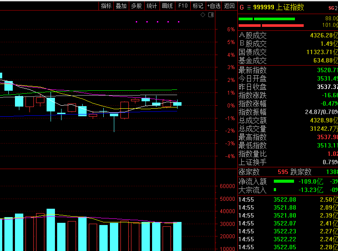
Task: Open the 叠加 overlay menu
Action: click(x=121, y=6)
